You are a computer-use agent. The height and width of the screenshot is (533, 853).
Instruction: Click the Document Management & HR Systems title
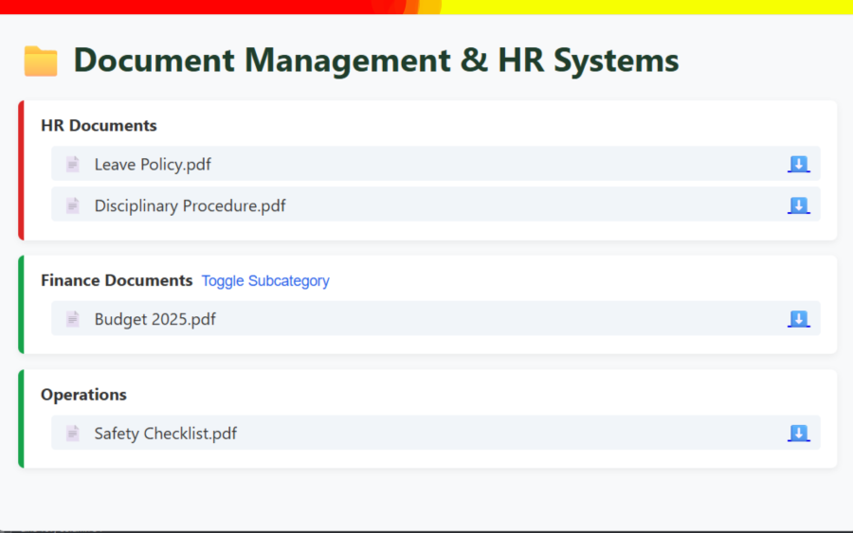pyautogui.click(x=376, y=60)
